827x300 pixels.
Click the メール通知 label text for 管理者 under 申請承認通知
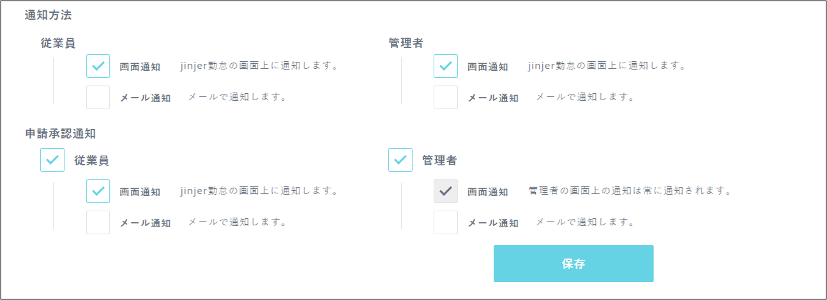[493, 223]
